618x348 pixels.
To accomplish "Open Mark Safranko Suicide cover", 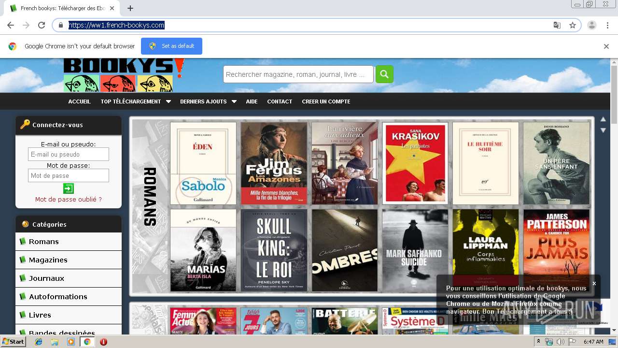I will click(415, 250).
